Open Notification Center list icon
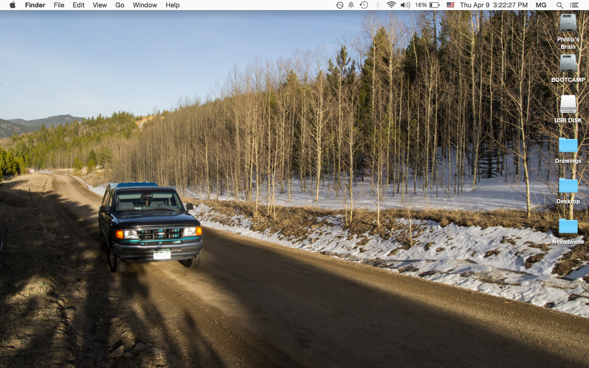The height and width of the screenshot is (368, 589). point(574,5)
